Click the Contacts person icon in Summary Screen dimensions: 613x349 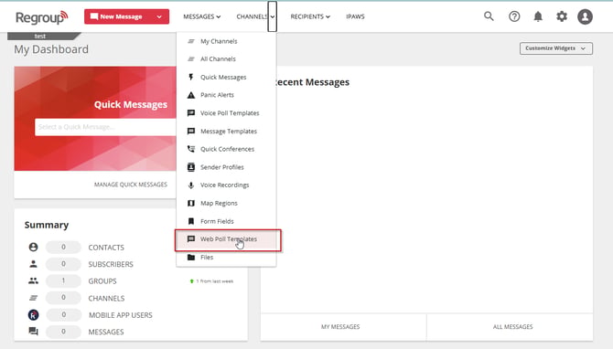[x=33, y=247]
